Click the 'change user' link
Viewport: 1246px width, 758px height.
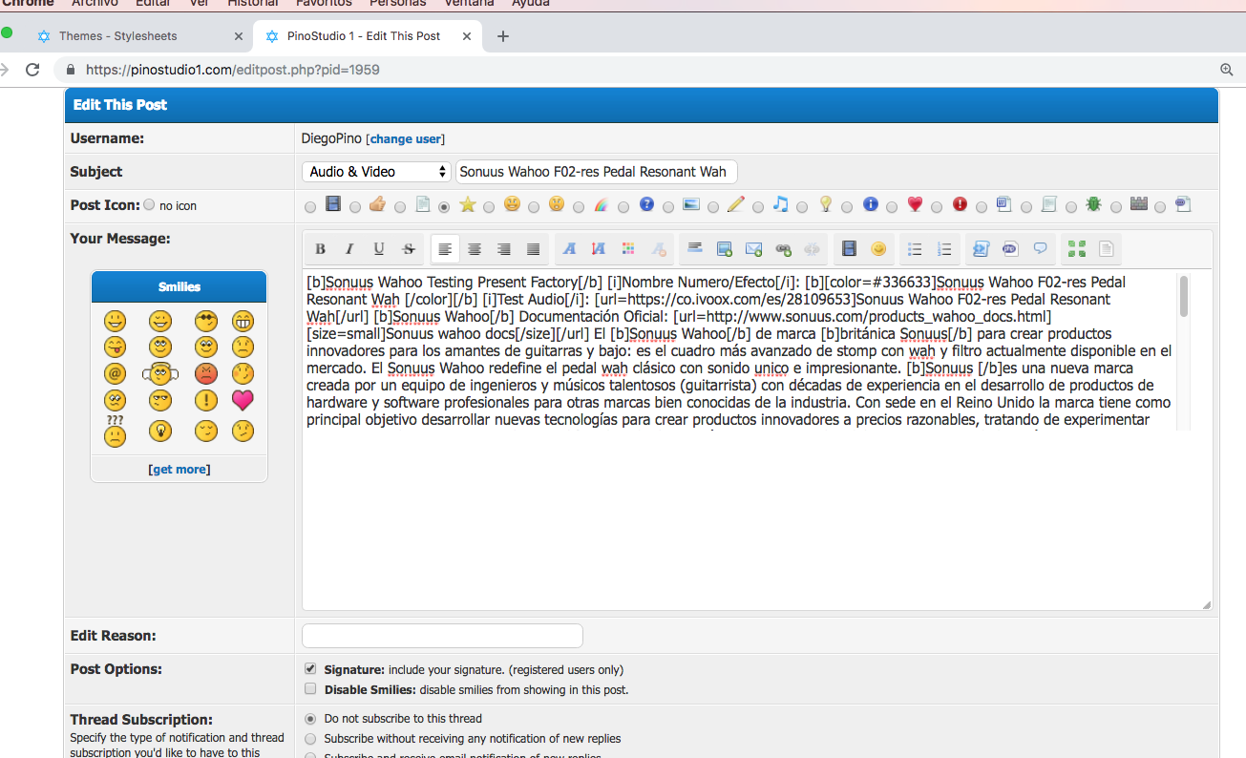406,138
